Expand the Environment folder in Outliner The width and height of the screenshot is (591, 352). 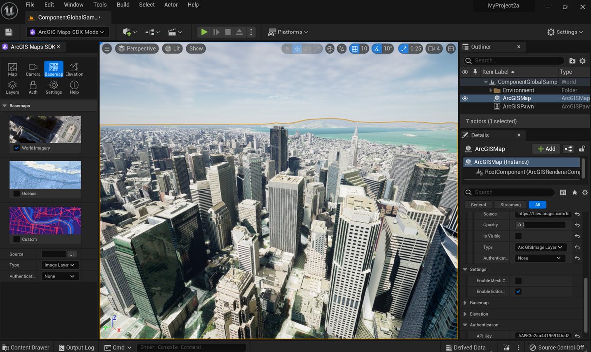pyautogui.click(x=491, y=91)
